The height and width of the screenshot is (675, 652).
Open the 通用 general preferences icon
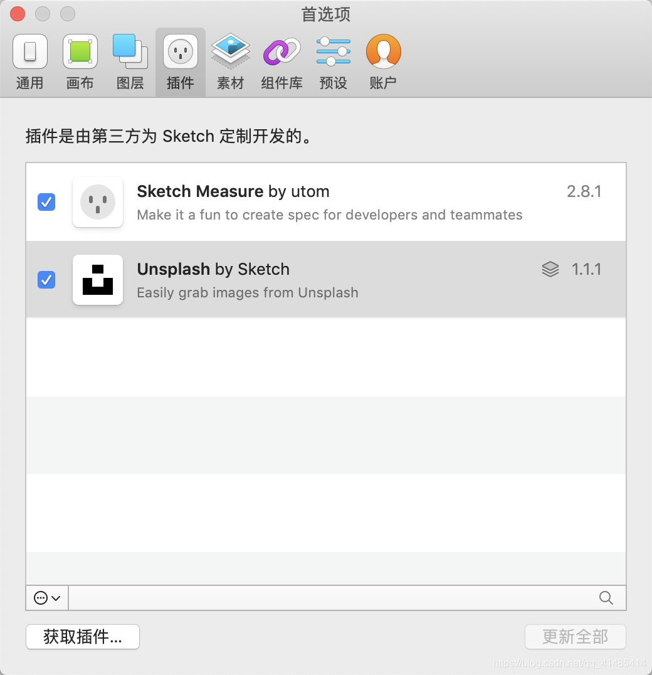click(x=29, y=51)
